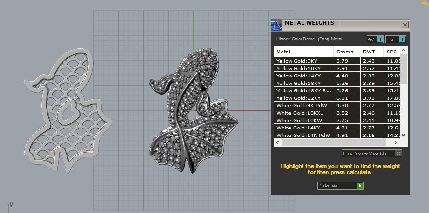
Task: Select White Gold:9K PdW row
Action: click(x=337, y=105)
